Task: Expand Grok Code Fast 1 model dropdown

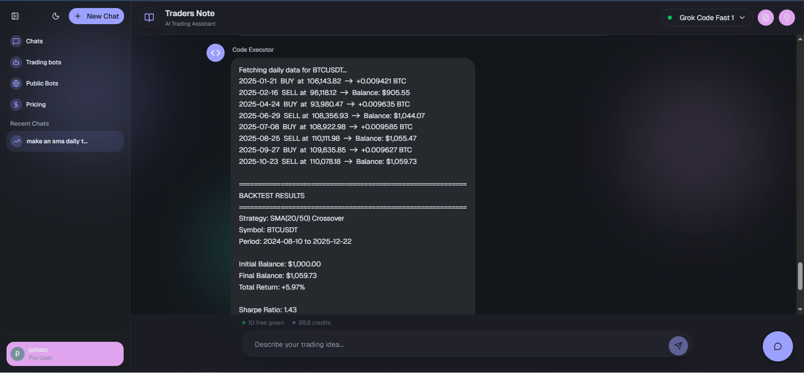Action: [707, 18]
